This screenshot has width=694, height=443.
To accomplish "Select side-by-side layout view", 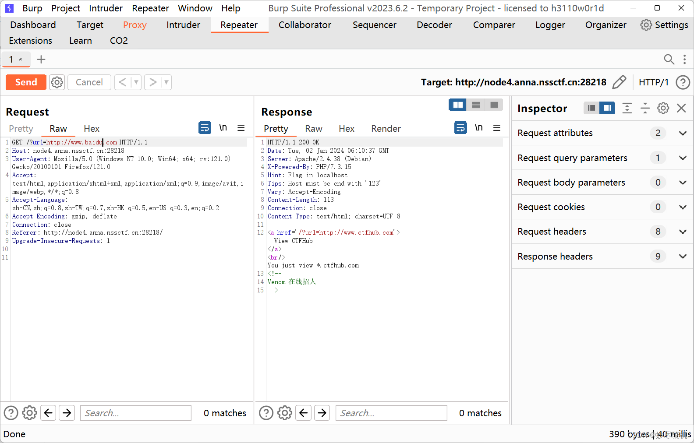I will click(458, 105).
